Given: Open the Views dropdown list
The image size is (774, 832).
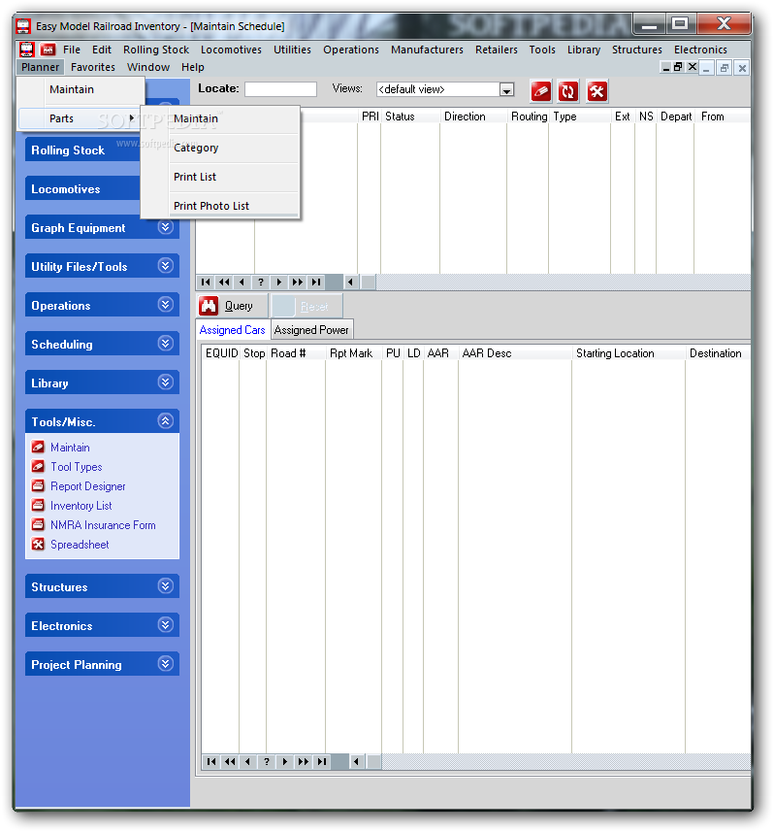Looking at the screenshot, I should [507, 89].
